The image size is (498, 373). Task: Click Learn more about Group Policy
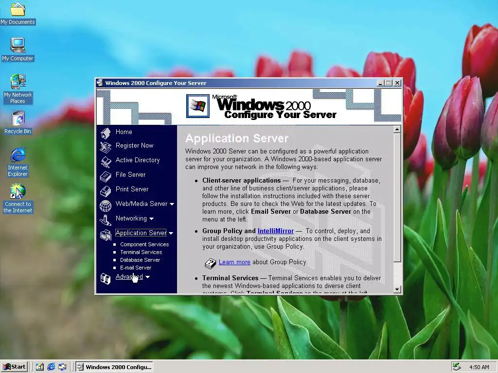click(234, 262)
